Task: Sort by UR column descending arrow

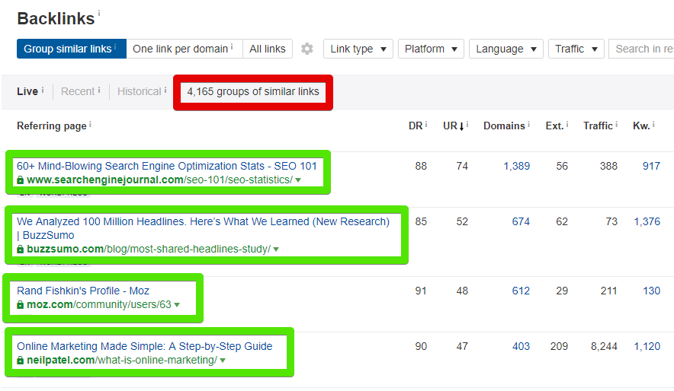Action: (x=461, y=126)
